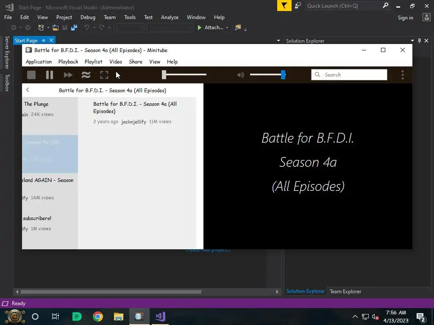Click the related videos wave icon
434x325 pixels.
point(86,75)
